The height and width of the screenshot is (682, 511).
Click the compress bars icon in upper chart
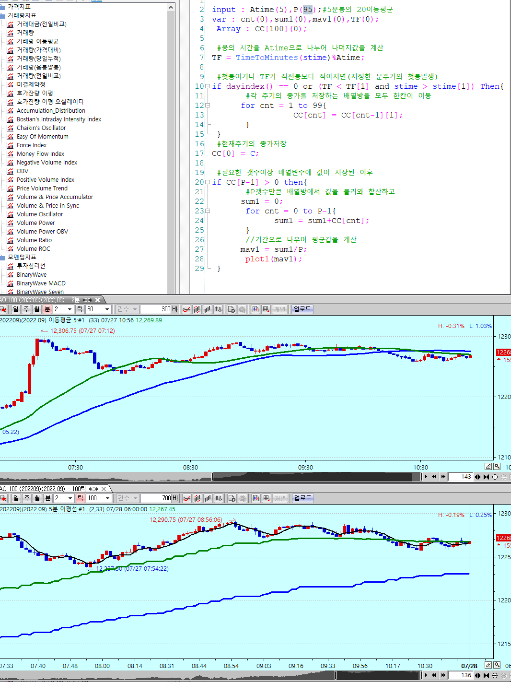486,477
